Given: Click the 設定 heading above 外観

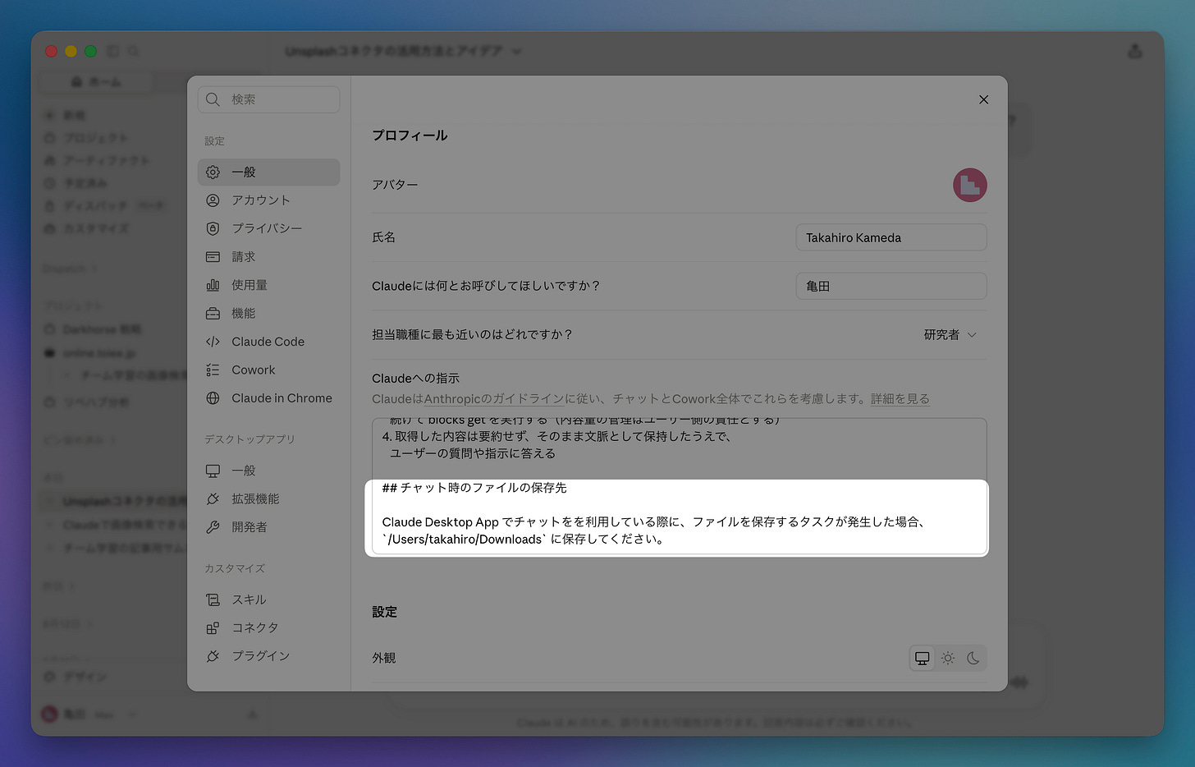Looking at the screenshot, I should coord(384,612).
